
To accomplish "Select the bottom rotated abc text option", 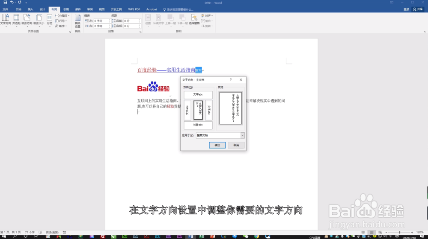I will pyautogui.click(x=198, y=125).
